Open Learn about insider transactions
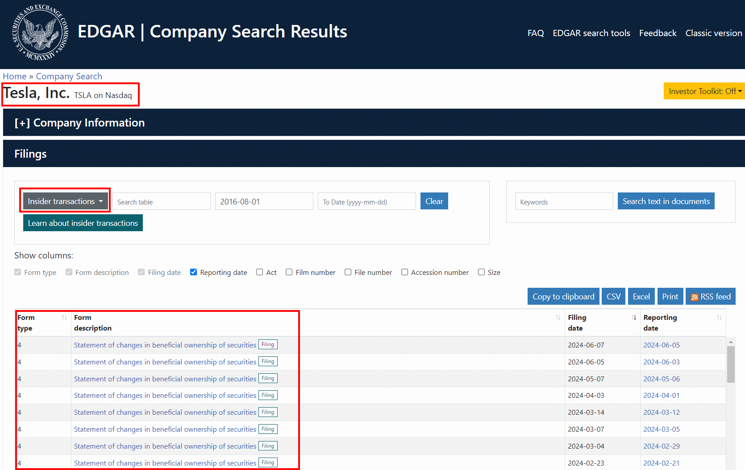 pos(83,223)
